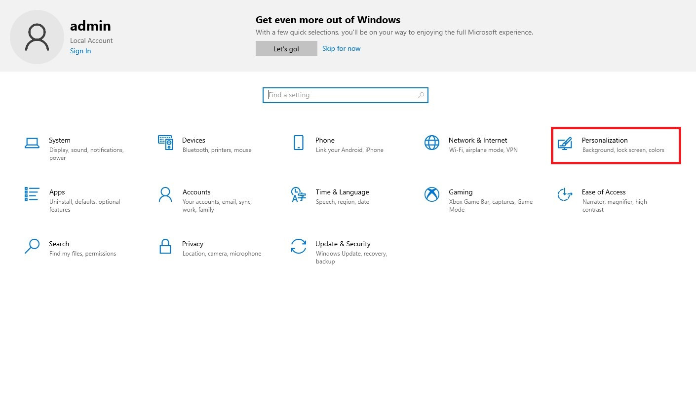
Task: Select the Phone category title
Action: point(325,140)
